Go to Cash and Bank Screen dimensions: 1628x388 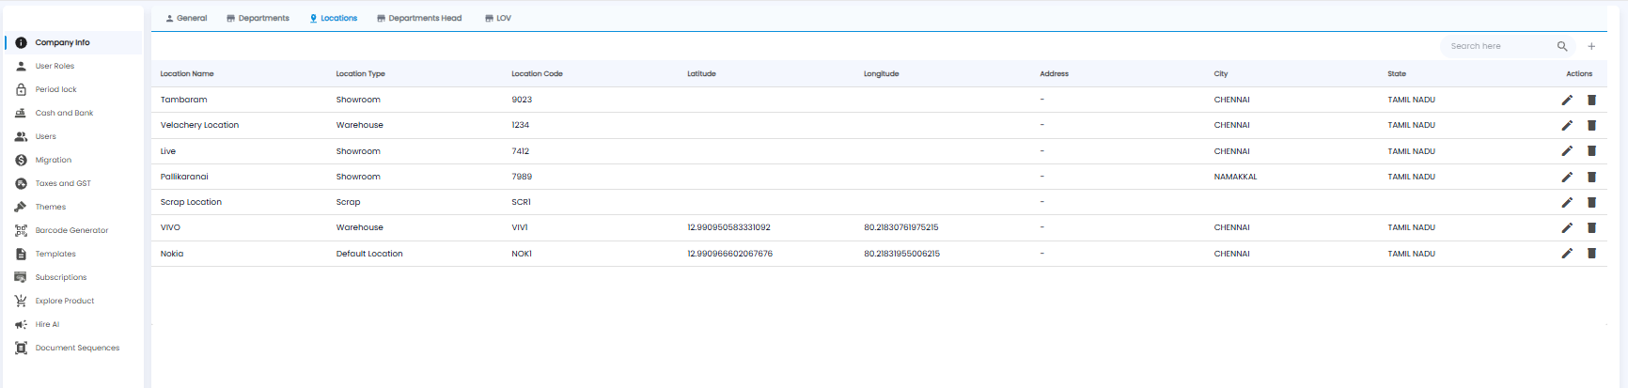[x=64, y=113]
